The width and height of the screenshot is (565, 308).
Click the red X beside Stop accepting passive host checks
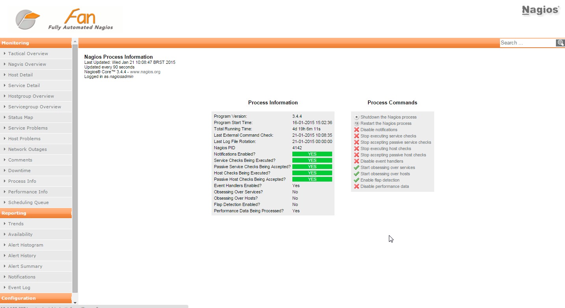pyautogui.click(x=357, y=155)
